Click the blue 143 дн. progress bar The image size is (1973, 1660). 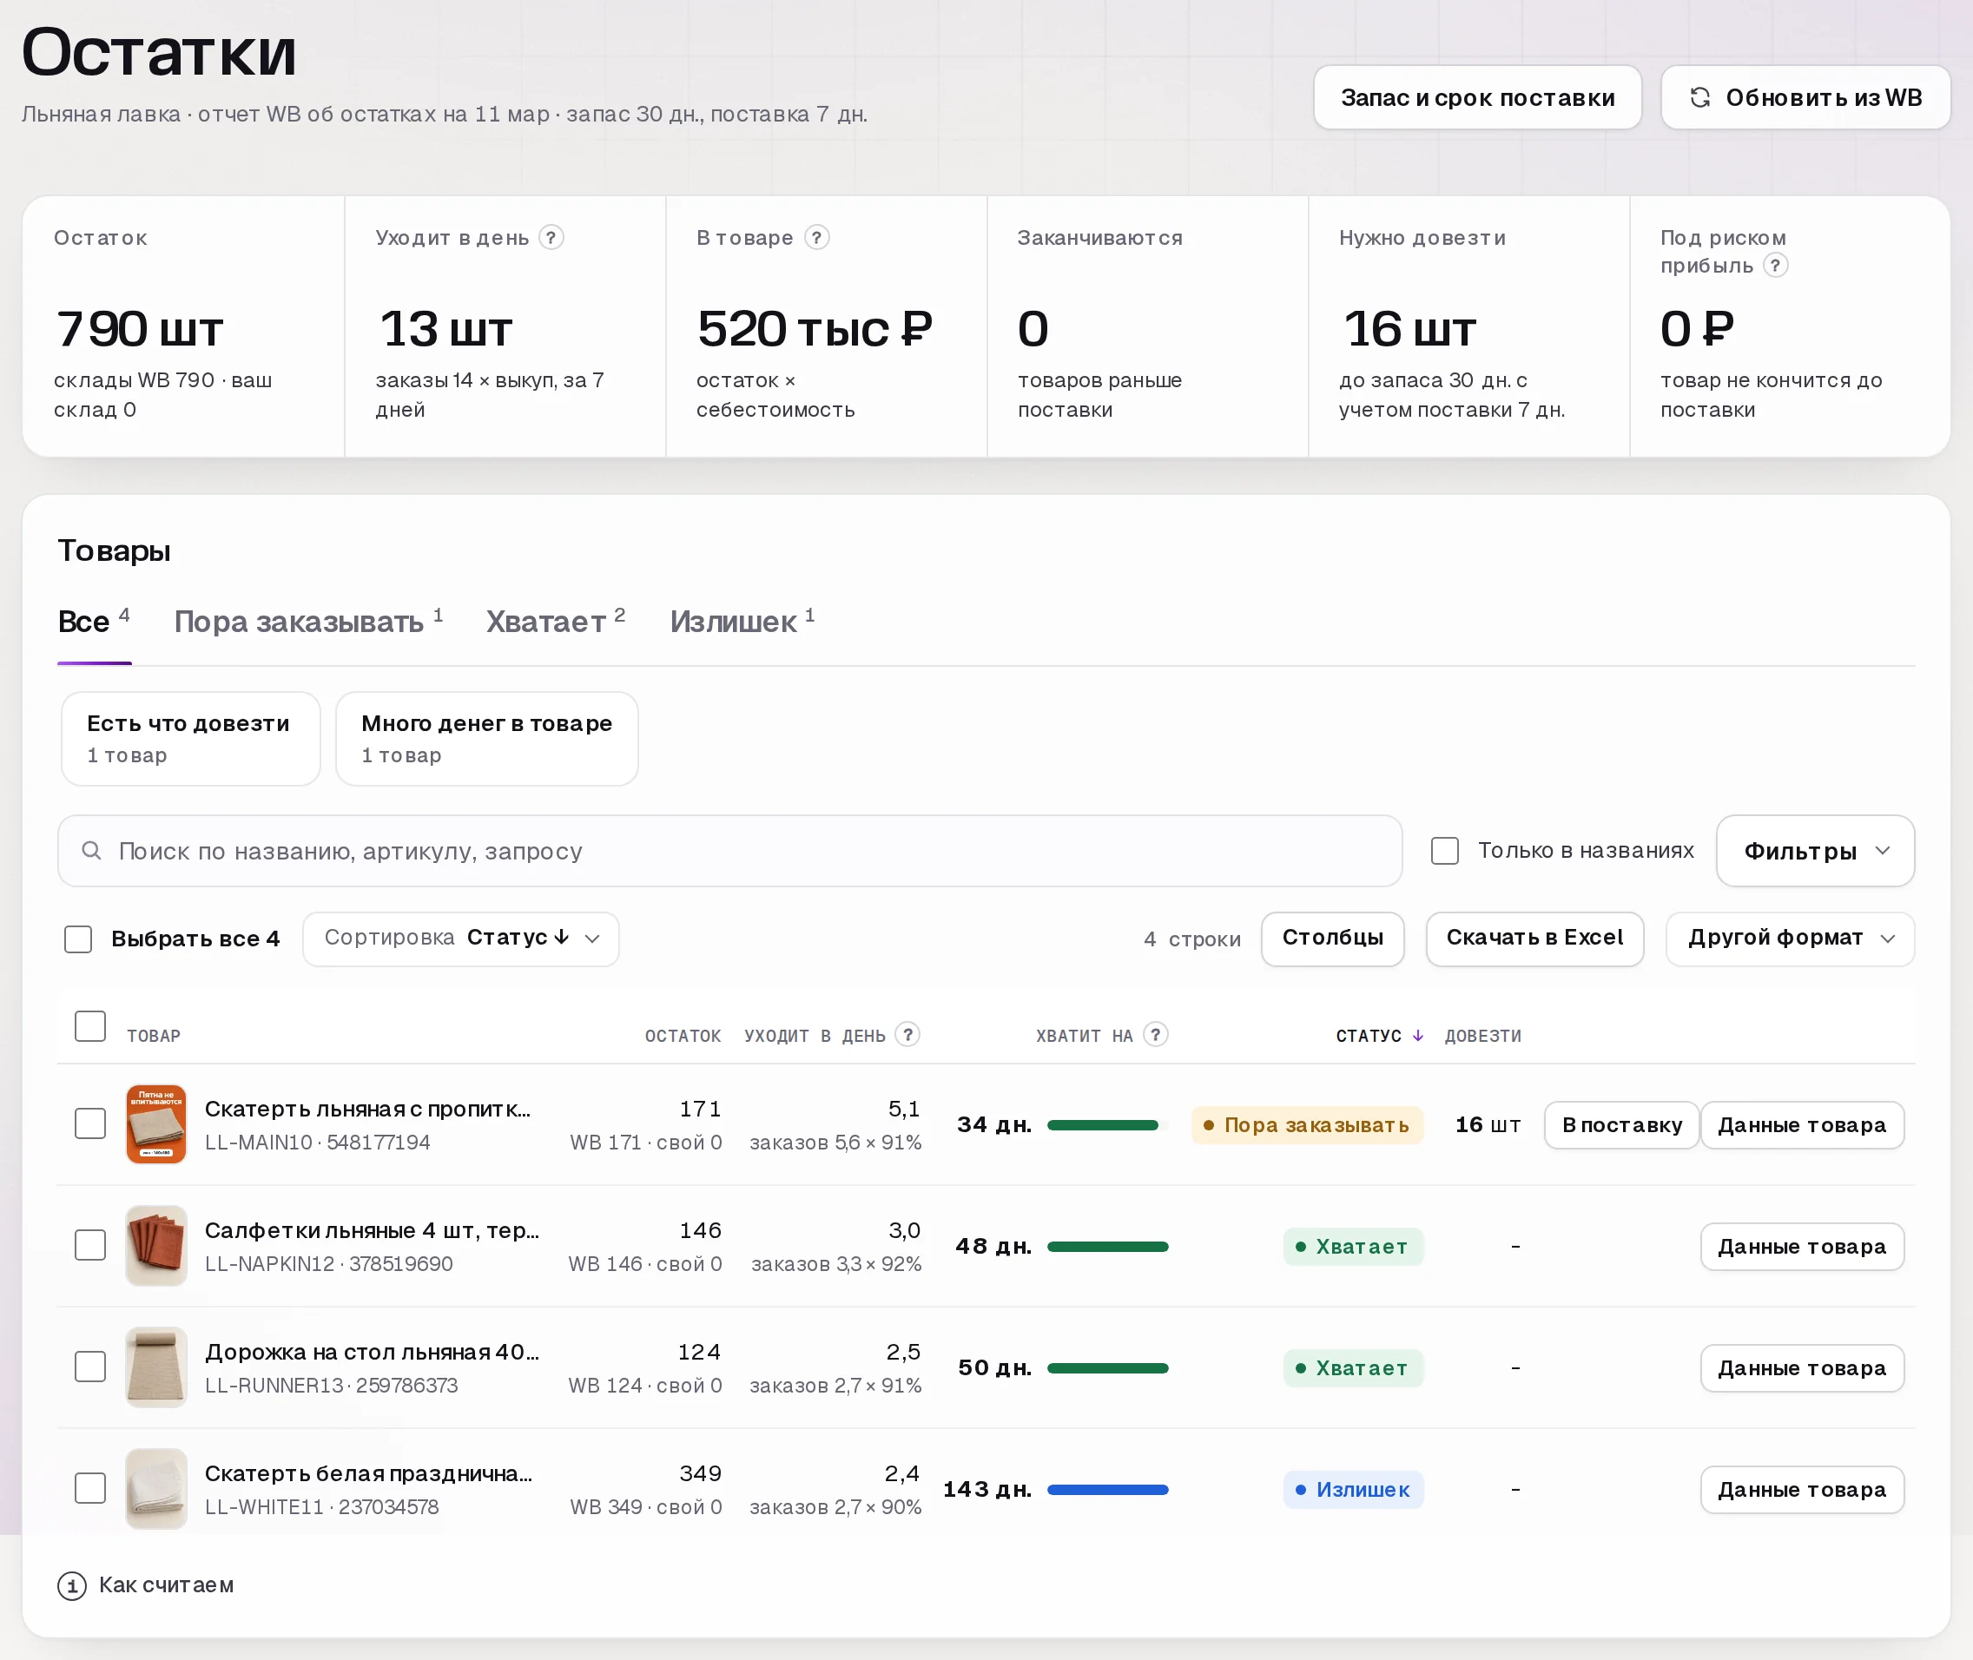click(x=1107, y=1489)
